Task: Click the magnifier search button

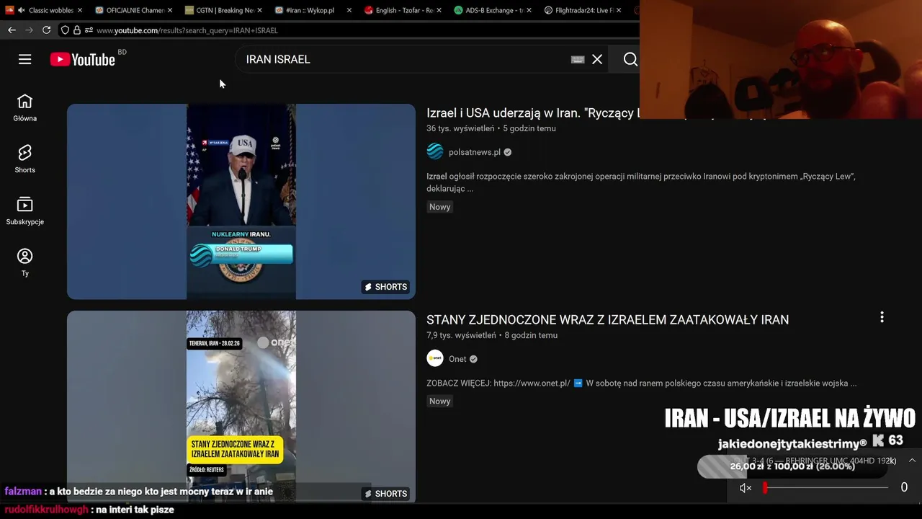Action: click(630, 59)
